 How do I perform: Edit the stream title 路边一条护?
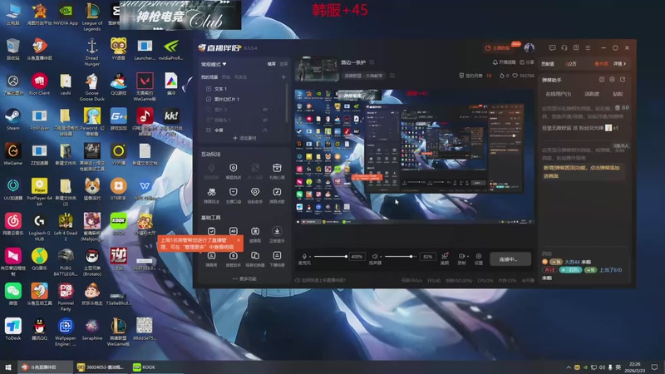pos(372,62)
